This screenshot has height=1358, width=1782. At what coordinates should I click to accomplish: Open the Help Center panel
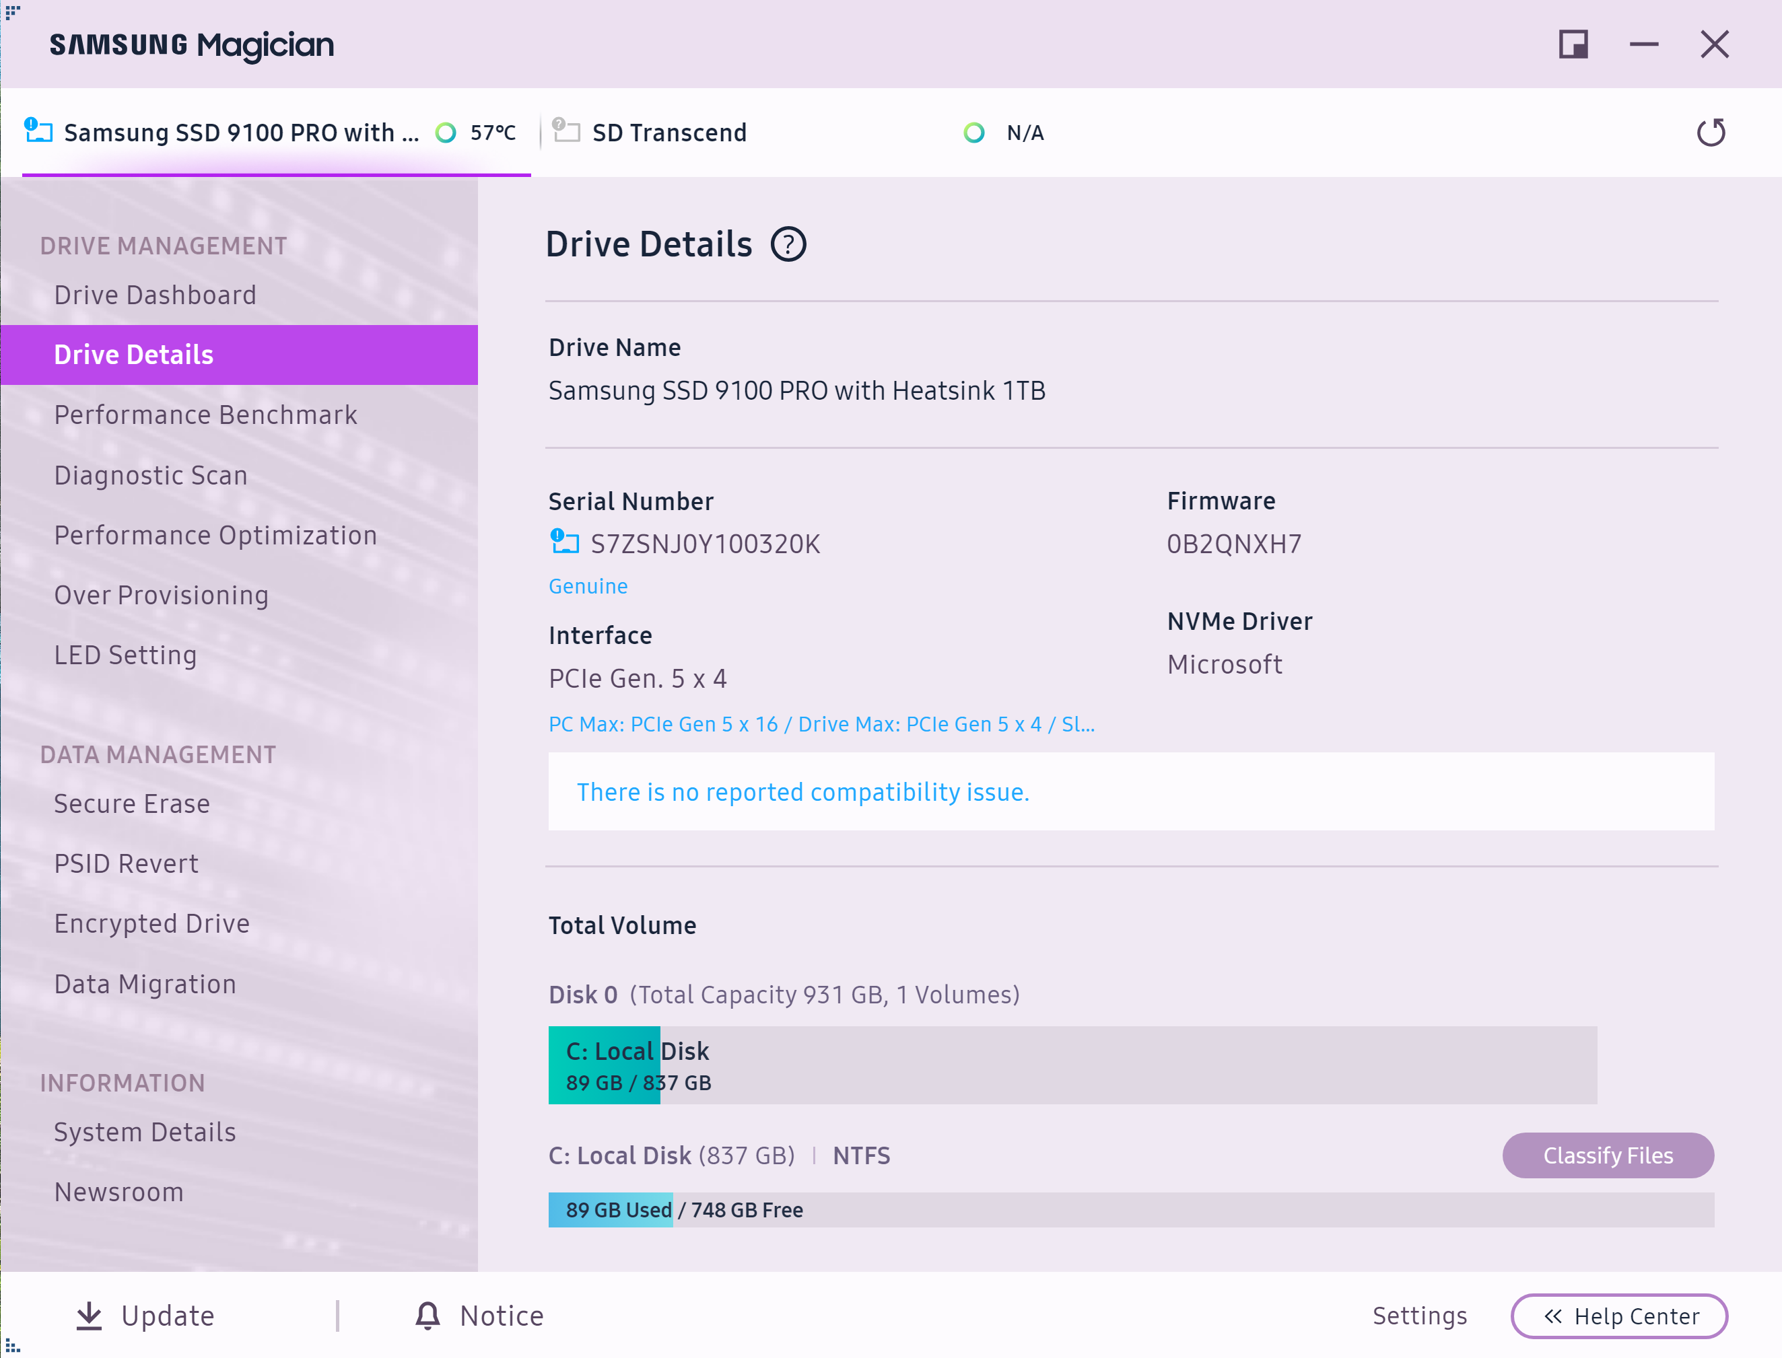1618,1316
